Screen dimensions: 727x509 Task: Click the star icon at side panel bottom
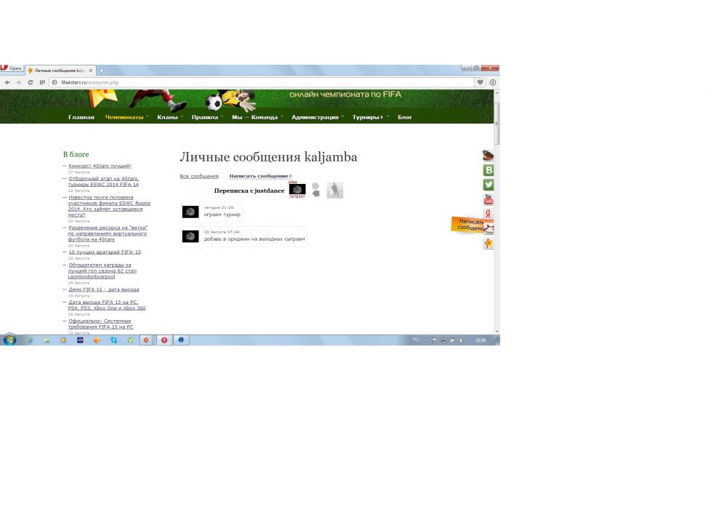click(x=489, y=244)
